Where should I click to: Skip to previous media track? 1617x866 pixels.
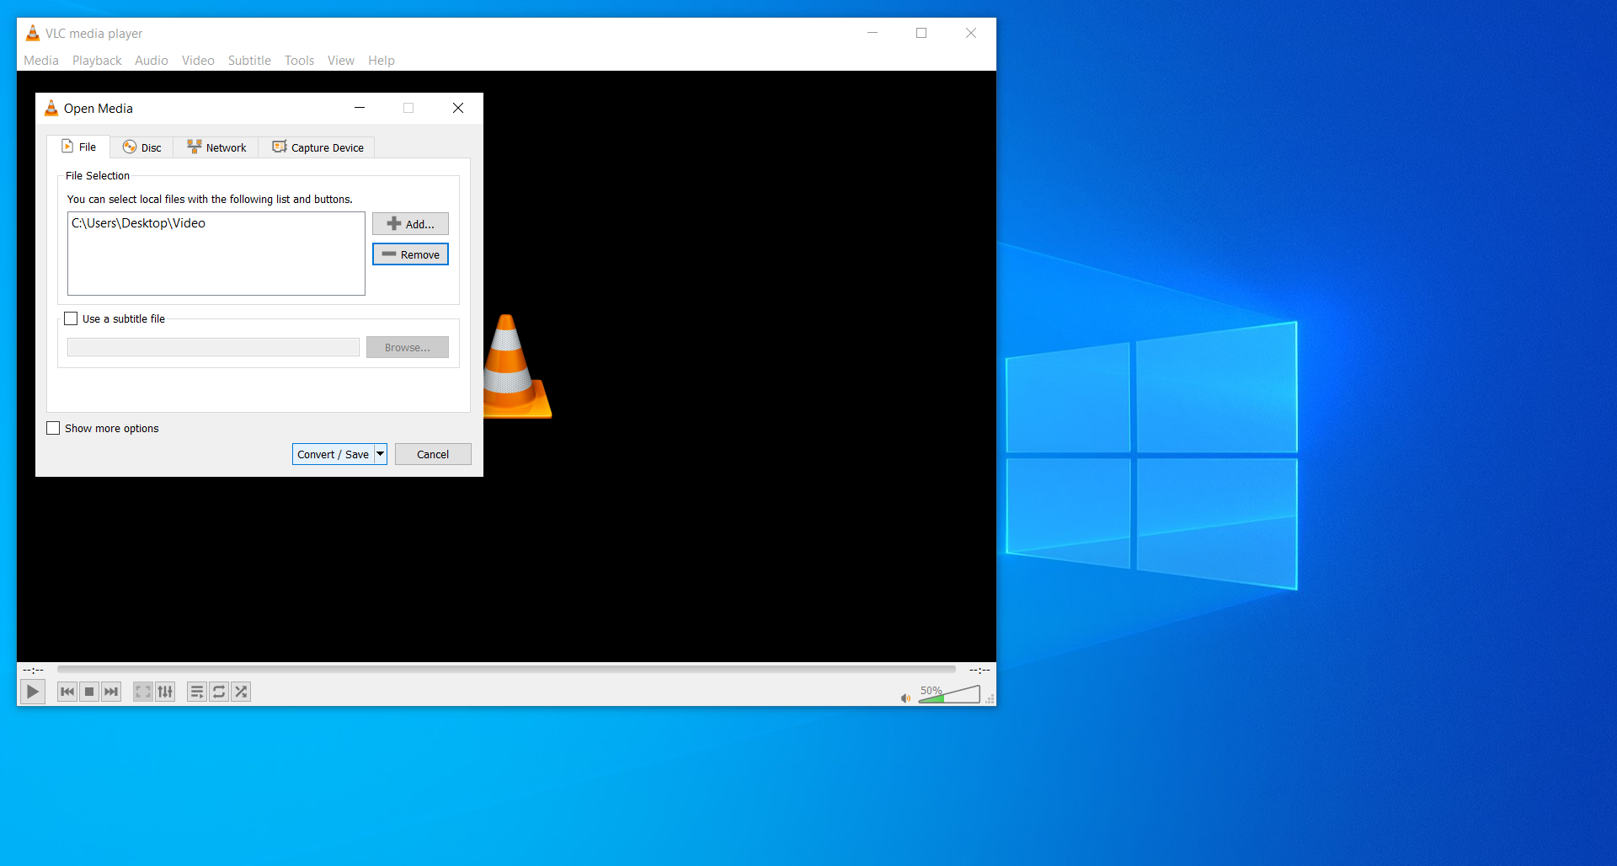67,692
